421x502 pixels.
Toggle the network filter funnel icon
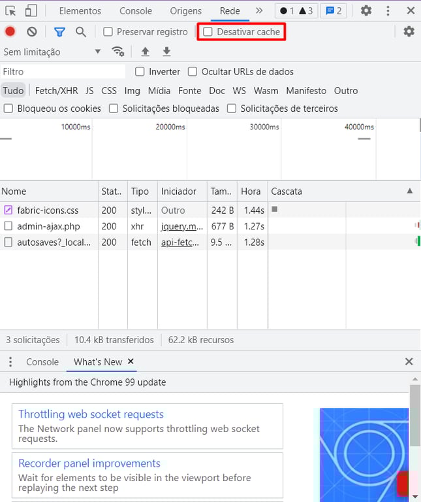click(59, 31)
